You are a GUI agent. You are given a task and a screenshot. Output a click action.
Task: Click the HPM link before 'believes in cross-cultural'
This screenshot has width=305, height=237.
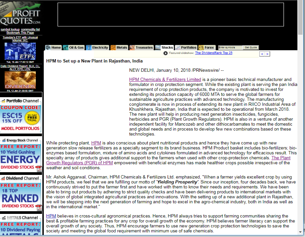click(51, 216)
